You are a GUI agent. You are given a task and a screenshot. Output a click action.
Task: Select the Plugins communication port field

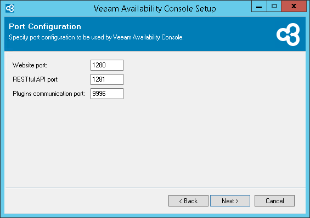[107, 94]
